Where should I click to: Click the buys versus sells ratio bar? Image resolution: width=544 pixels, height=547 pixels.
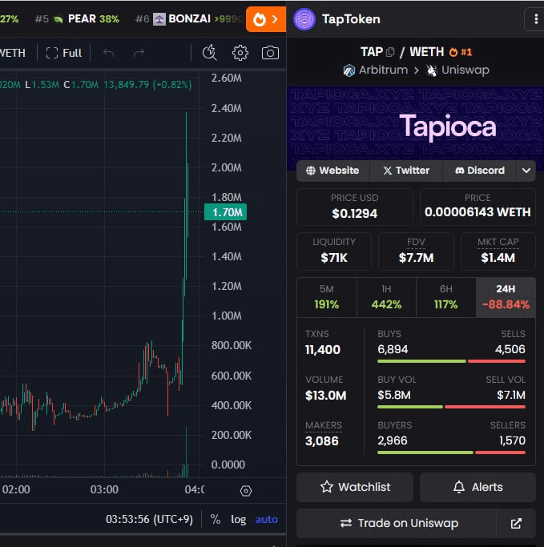(451, 361)
